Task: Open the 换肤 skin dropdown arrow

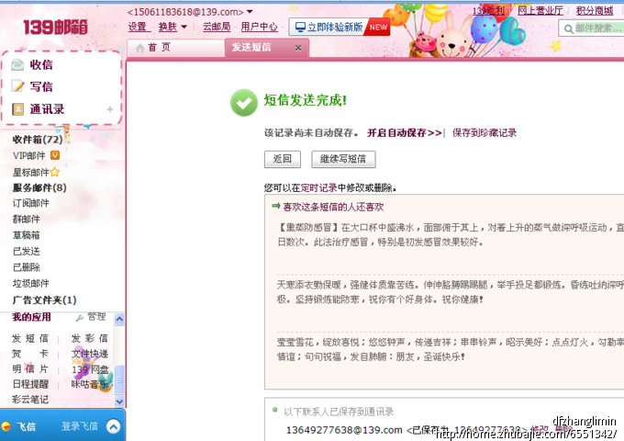Action: point(184,27)
